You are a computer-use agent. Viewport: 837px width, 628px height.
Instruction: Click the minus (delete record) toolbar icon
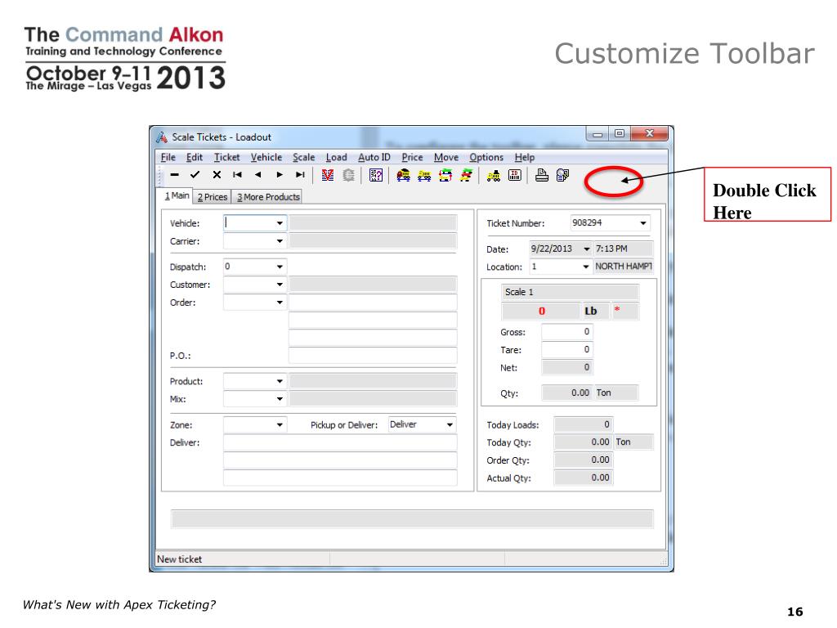175,175
